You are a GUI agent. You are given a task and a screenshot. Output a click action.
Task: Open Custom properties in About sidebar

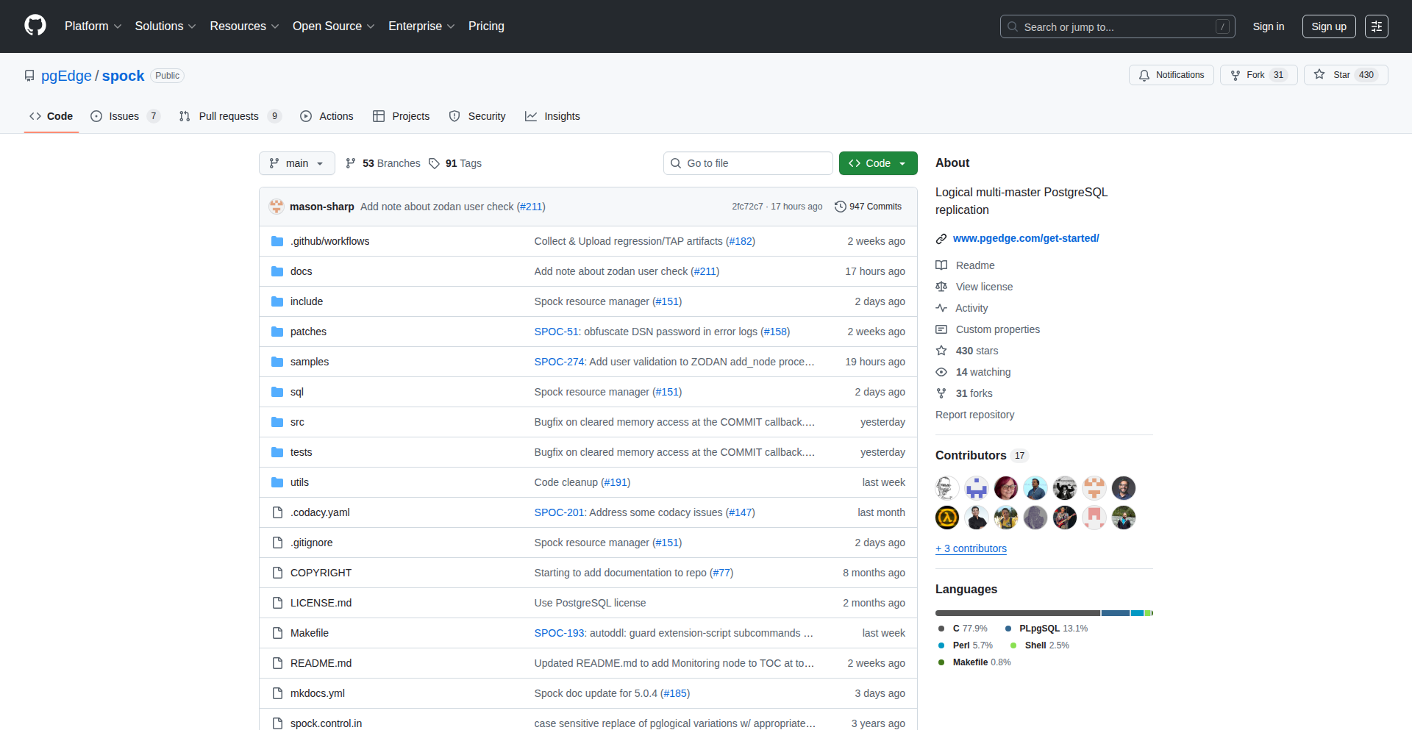click(x=988, y=329)
